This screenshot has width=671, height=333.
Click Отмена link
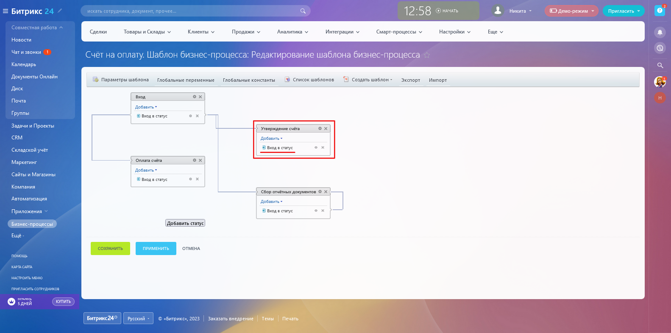click(x=191, y=249)
